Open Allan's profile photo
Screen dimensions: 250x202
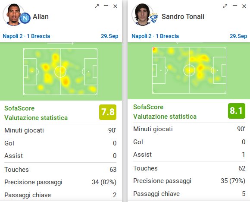(x=13, y=15)
